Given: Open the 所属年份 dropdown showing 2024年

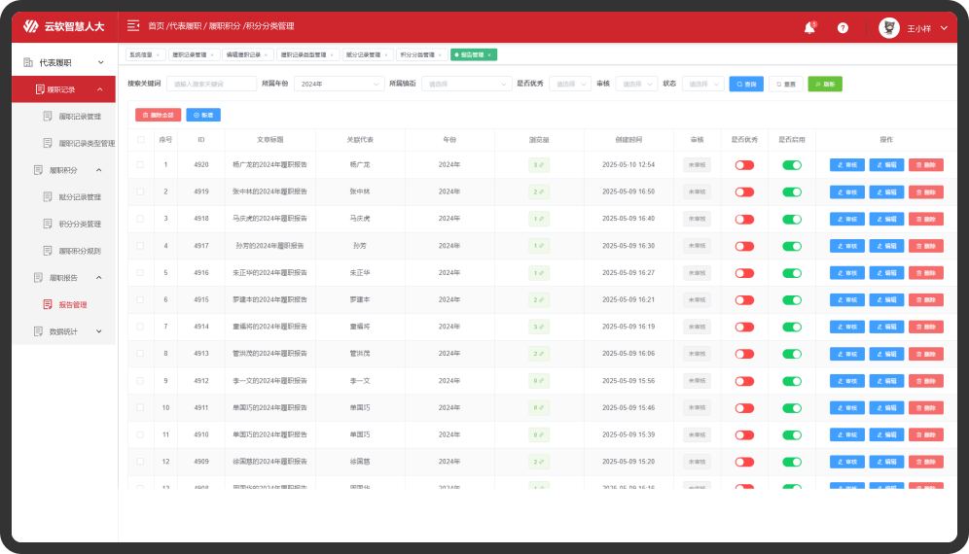Looking at the screenshot, I should (x=339, y=85).
